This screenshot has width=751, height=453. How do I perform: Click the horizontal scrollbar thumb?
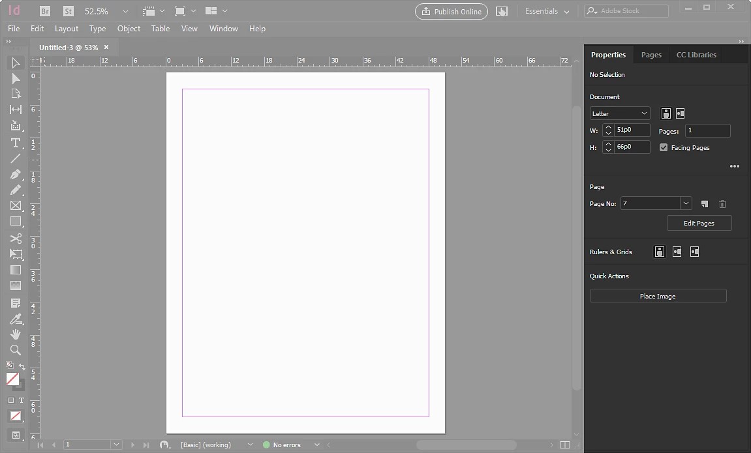pyautogui.click(x=466, y=445)
